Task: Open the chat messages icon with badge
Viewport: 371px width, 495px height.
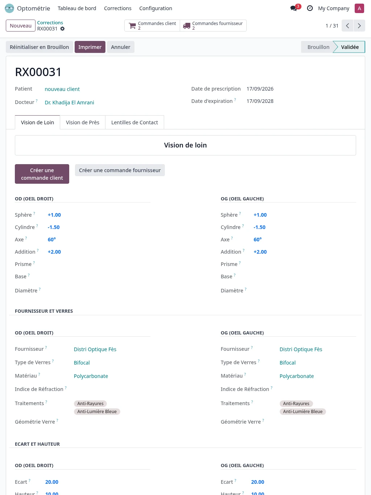Action: [295, 8]
